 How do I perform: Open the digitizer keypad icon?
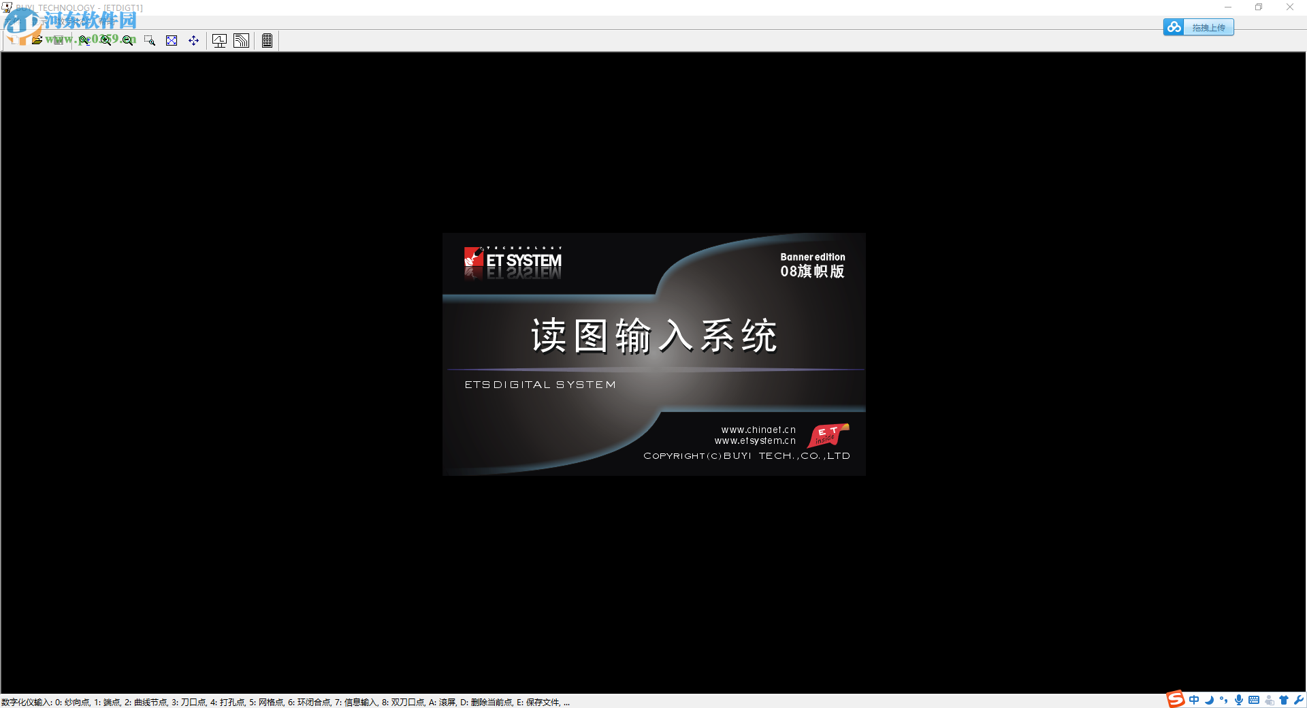coord(267,40)
